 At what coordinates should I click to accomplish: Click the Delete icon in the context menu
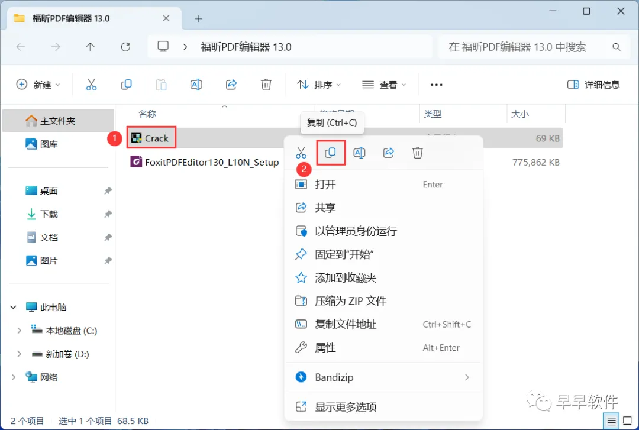tap(418, 153)
